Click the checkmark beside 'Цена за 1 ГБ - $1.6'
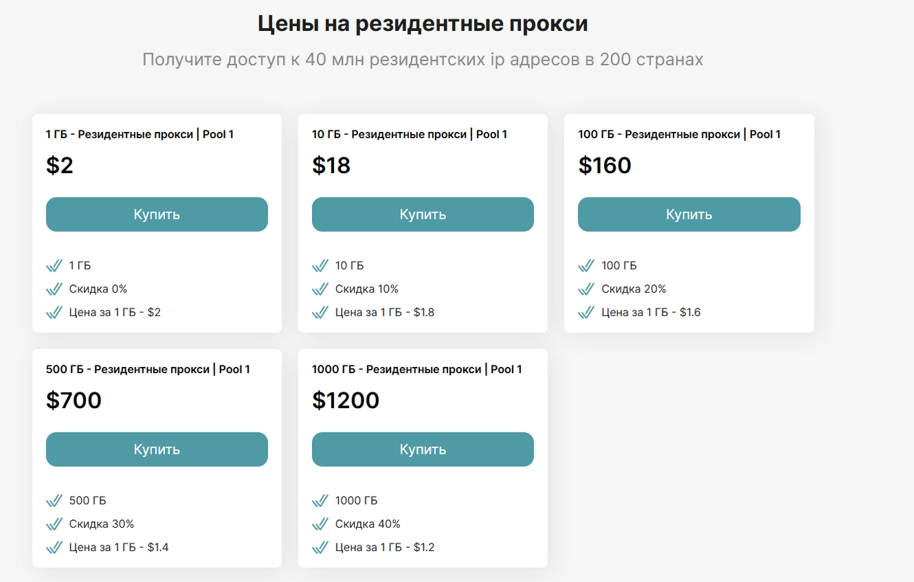This screenshot has width=914, height=582. 587,312
